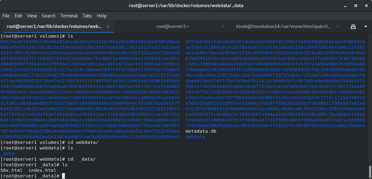372x179 pixels.
Task: Click the volume ID starting with c6db1730
Action: (275, 64)
